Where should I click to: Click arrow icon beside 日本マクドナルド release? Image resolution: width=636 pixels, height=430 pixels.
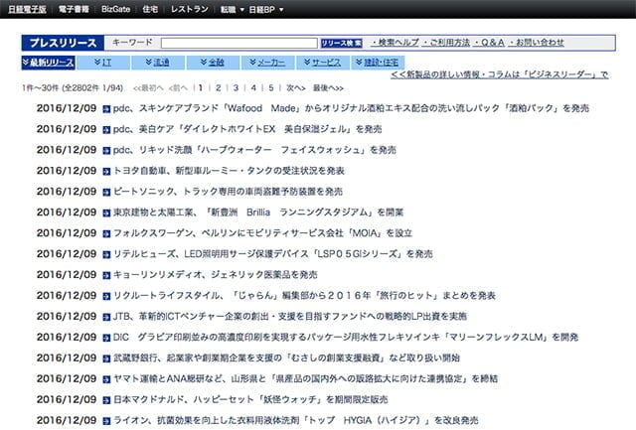pos(106,400)
